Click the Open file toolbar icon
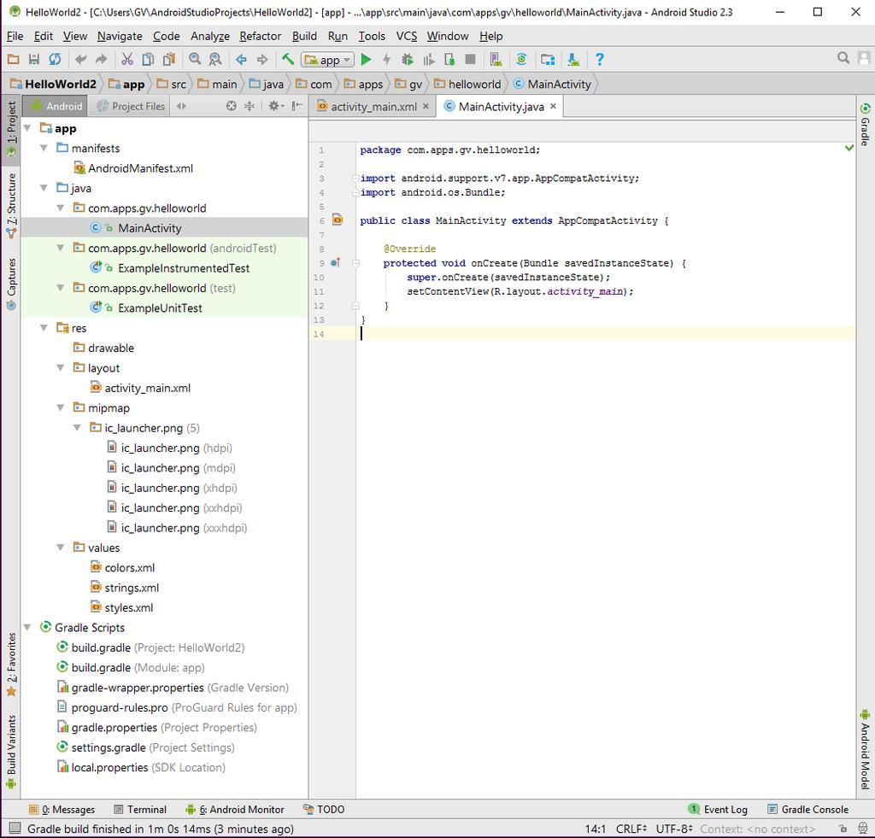 tap(14, 59)
